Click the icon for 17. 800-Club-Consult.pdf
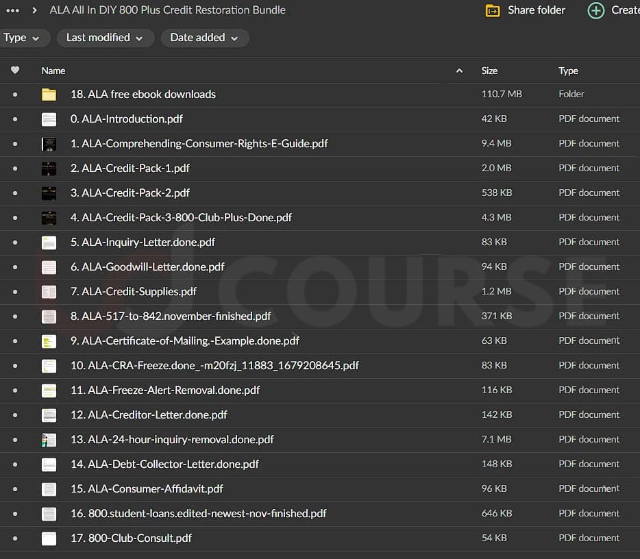Screen dimensions: 640x559 [49, 538]
